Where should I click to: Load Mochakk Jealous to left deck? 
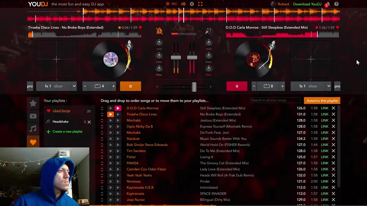[x=110, y=120]
